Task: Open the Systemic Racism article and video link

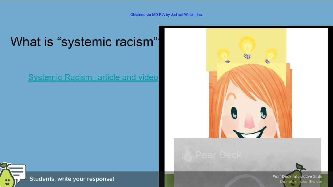Action: 93,77
